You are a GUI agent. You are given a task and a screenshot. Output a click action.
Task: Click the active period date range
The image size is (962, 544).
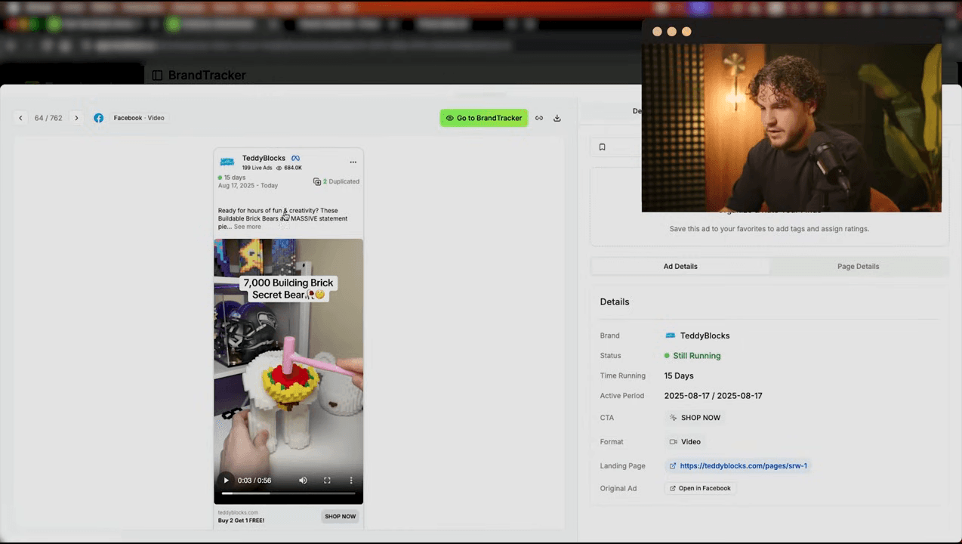click(713, 396)
